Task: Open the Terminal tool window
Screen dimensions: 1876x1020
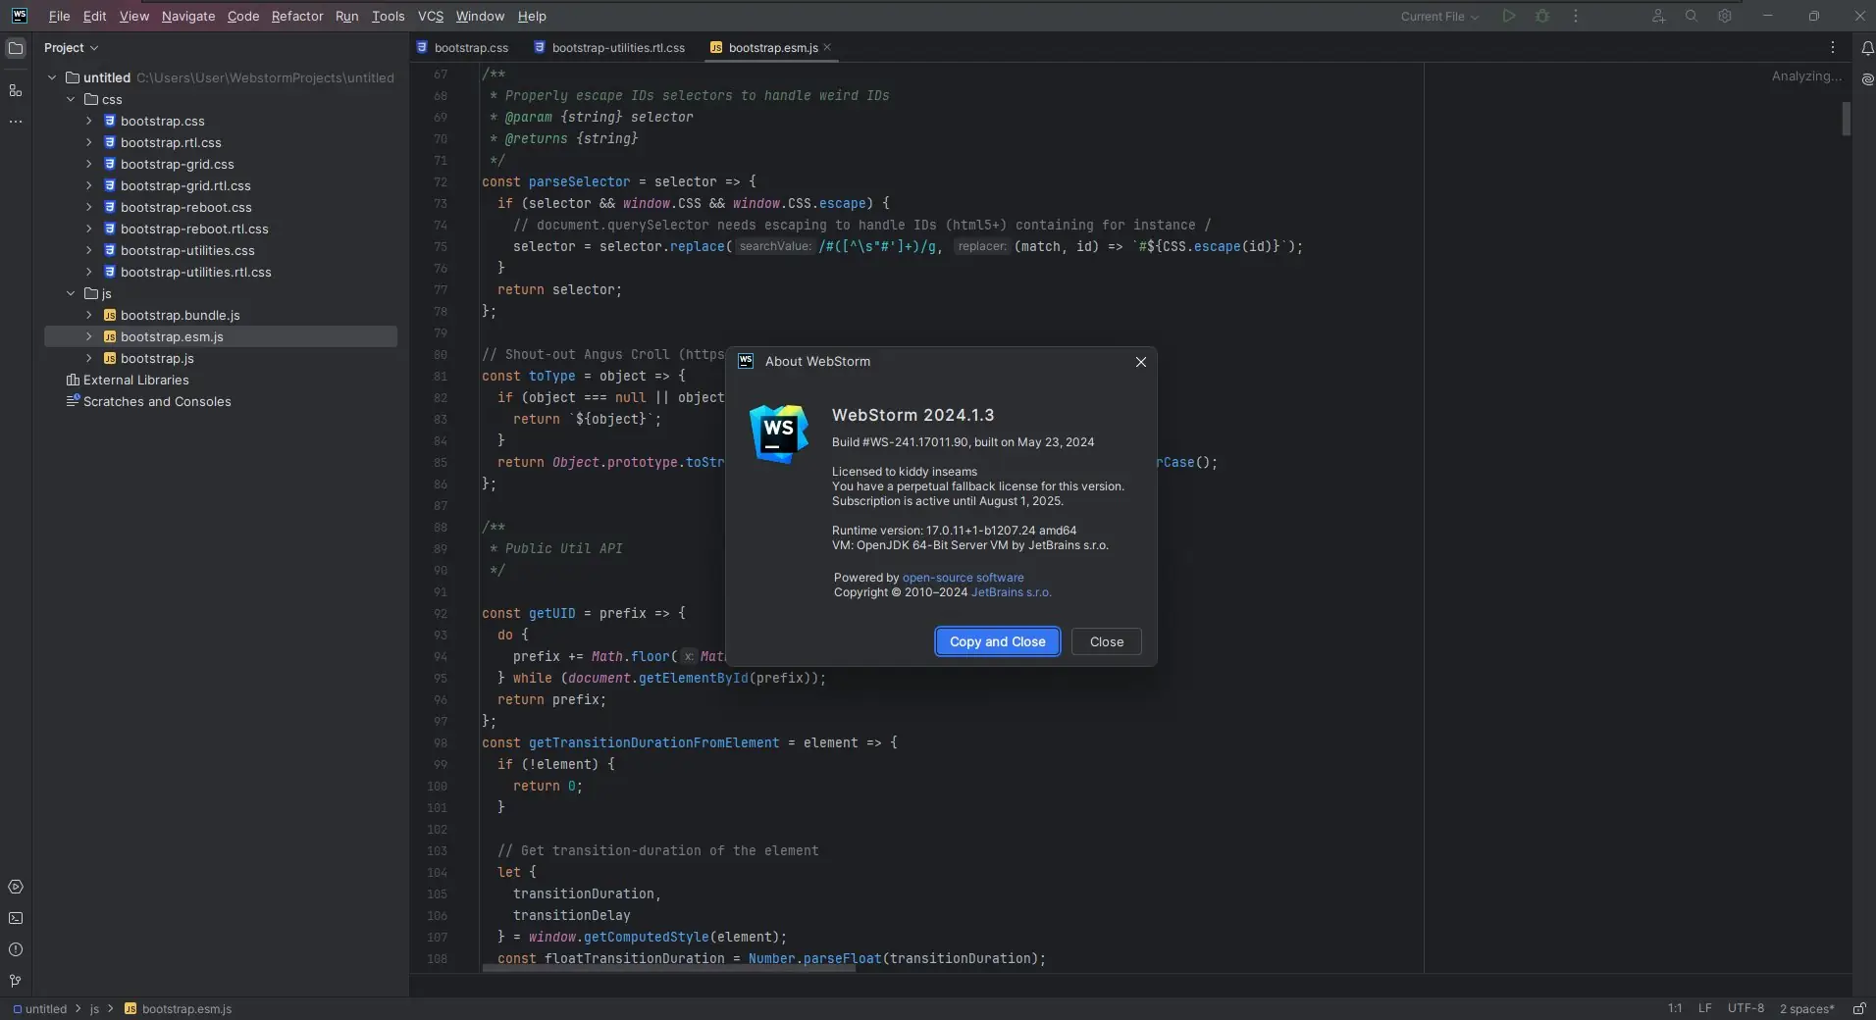Action: coord(16,918)
